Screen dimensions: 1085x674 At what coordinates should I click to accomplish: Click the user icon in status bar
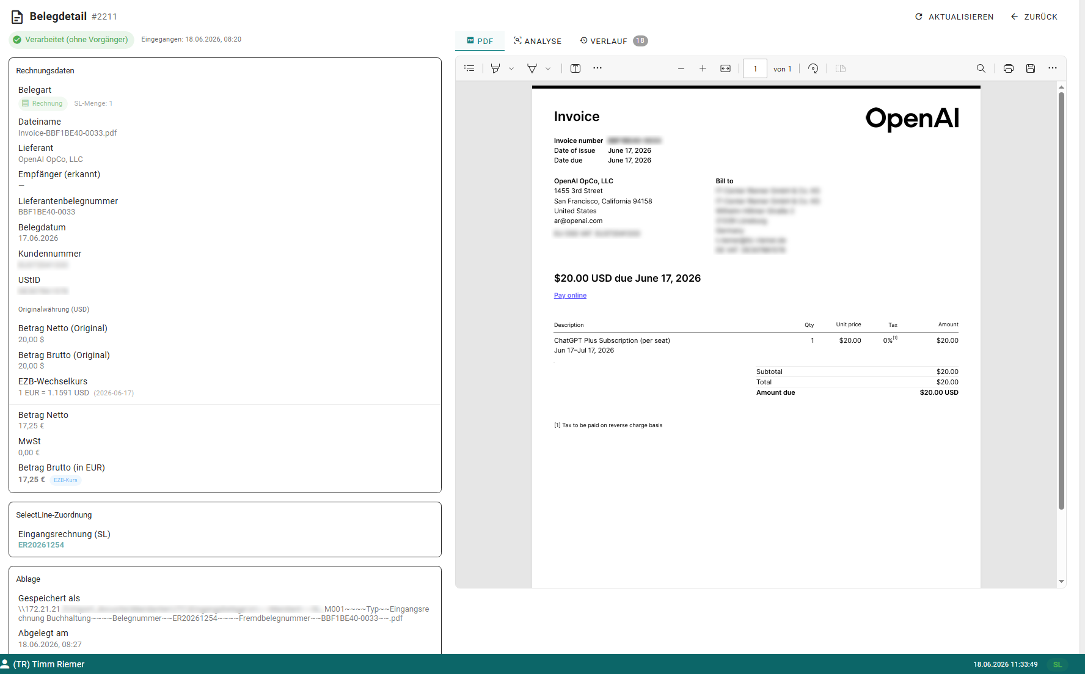point(5,664)
